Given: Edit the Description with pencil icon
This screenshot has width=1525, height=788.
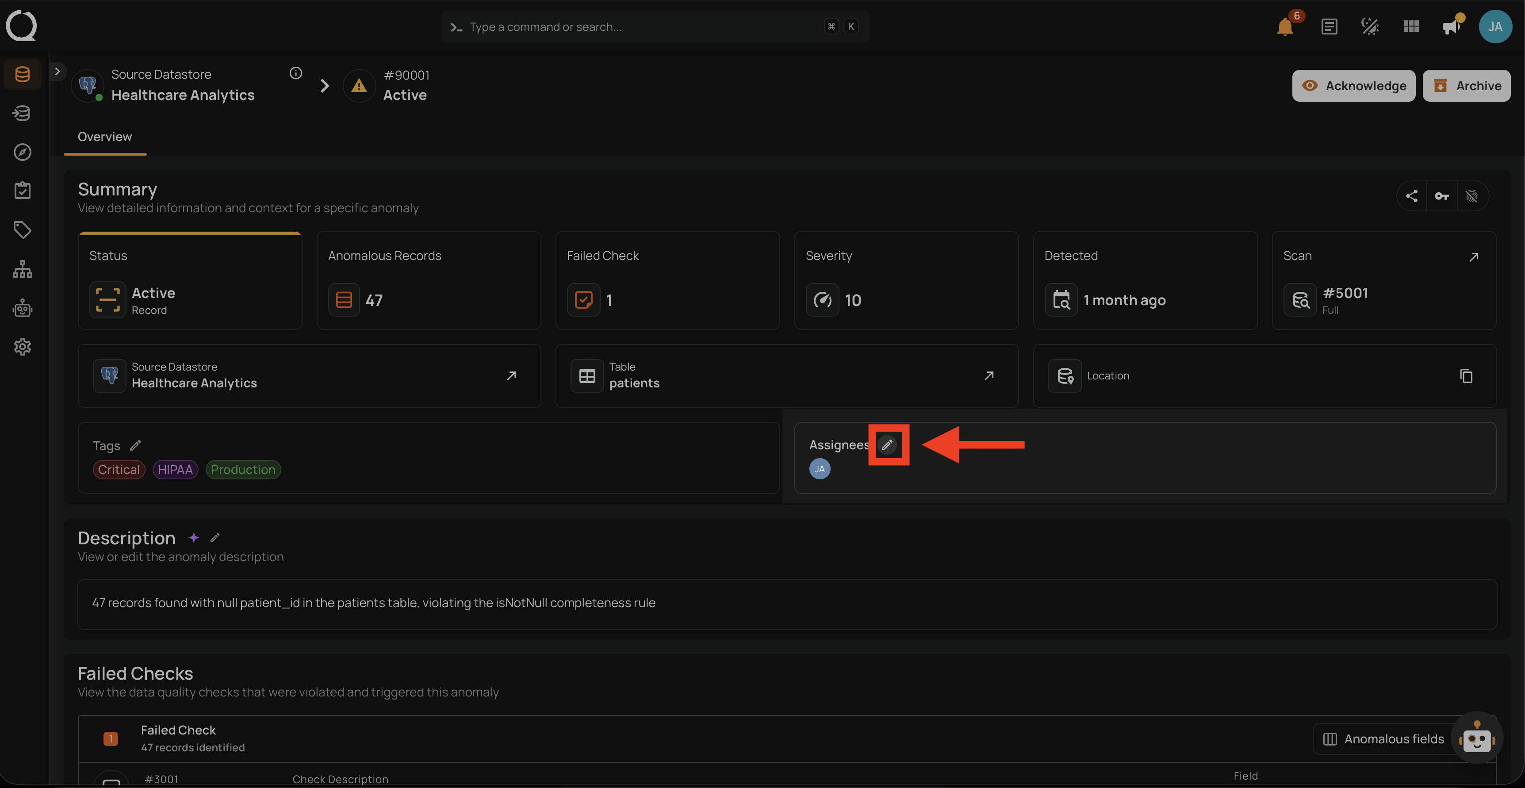Looking at the screenshot, I should click(x=215, y=538).
